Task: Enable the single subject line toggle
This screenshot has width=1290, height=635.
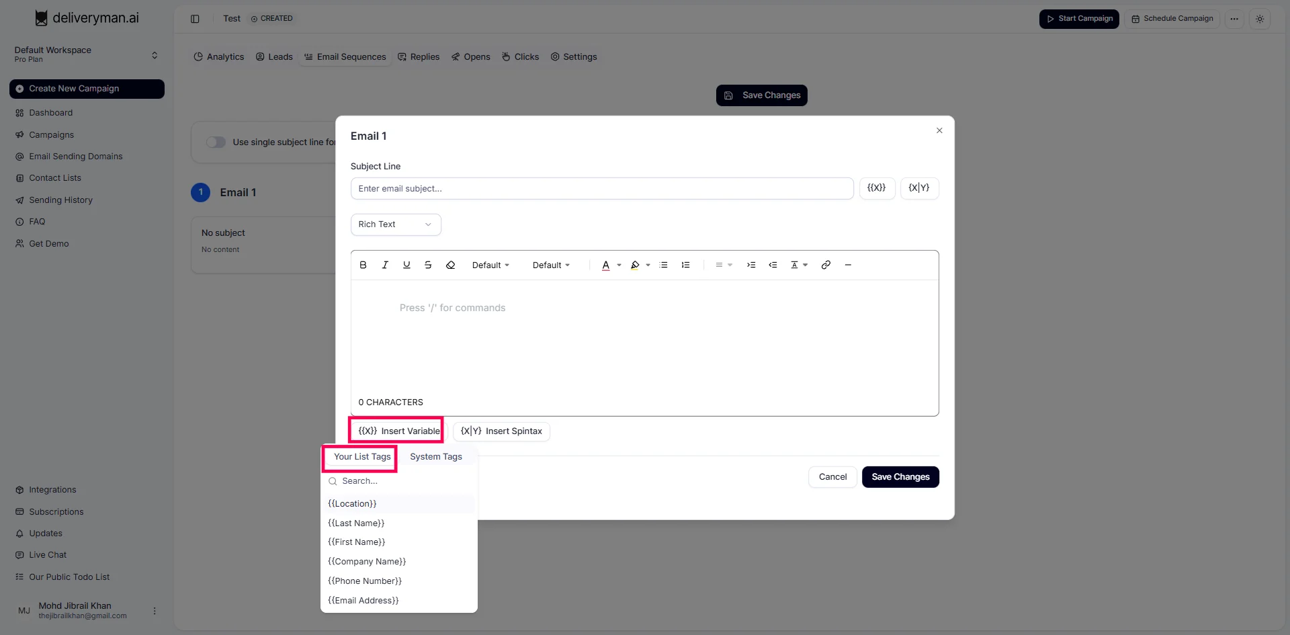Action: (x=216, y=142)
